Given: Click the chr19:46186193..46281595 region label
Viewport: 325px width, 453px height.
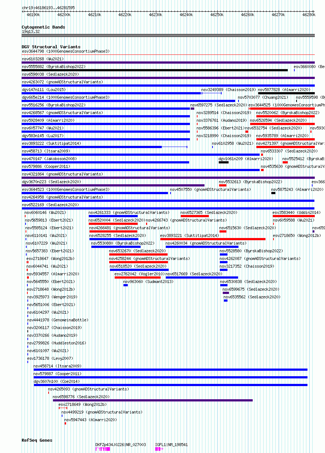Looking at the screenshot, I should [x=48, y=8].
